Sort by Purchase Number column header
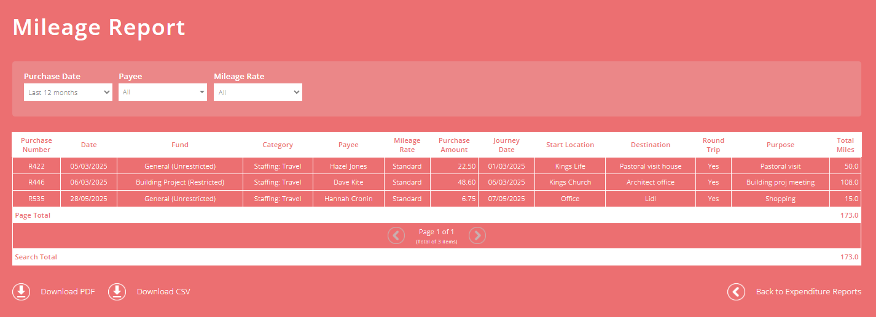The image size is (876, 317). (37, 145)
